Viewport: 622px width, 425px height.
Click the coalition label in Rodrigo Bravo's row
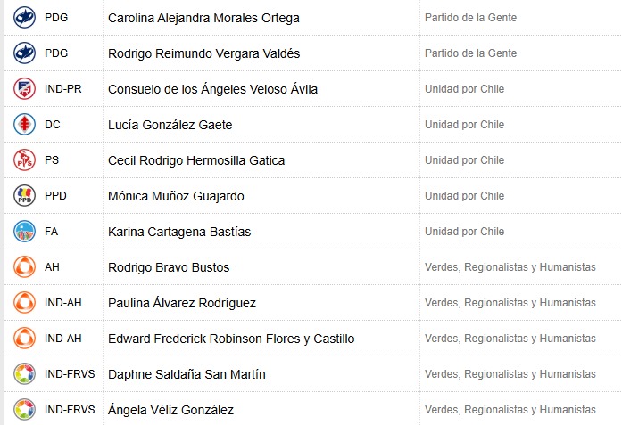pos(510,267)
